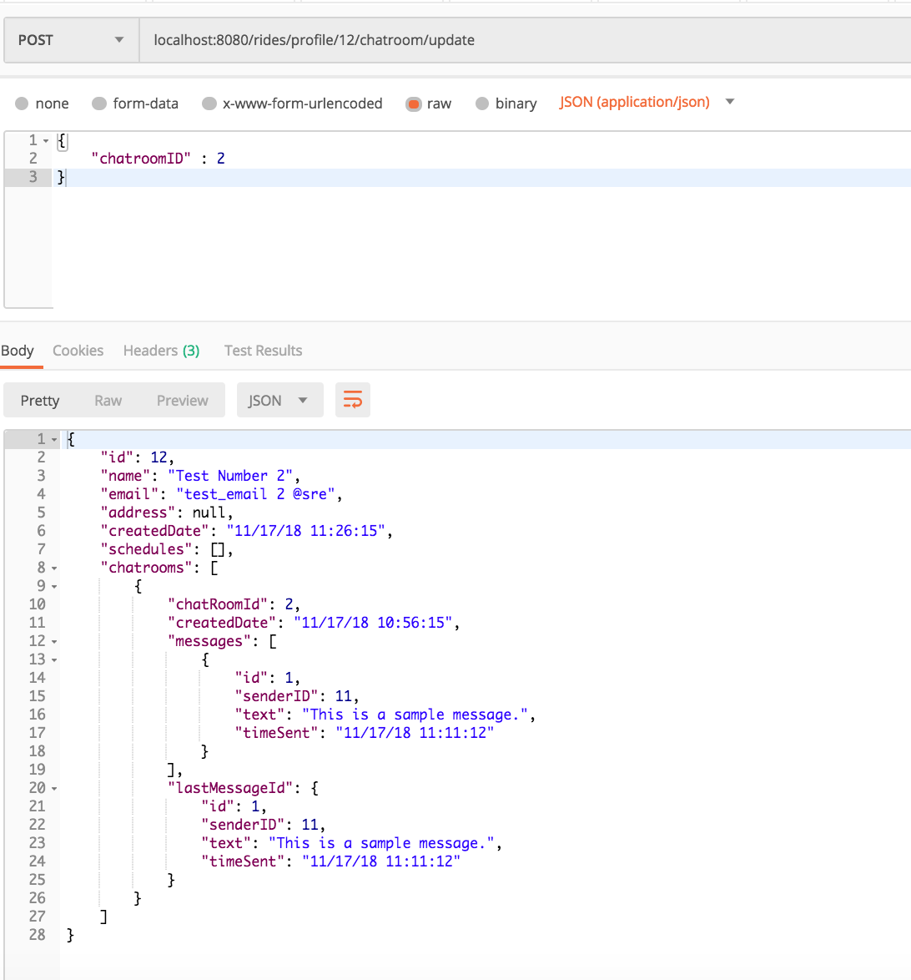
Task: Collapse response line 1 fold arrow
Action: point(54,440)
